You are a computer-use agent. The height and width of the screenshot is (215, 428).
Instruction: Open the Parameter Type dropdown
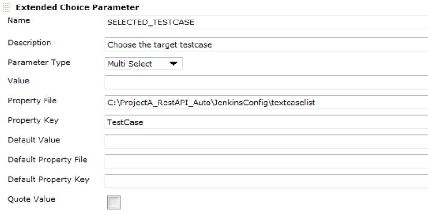[x=143, y=64]
